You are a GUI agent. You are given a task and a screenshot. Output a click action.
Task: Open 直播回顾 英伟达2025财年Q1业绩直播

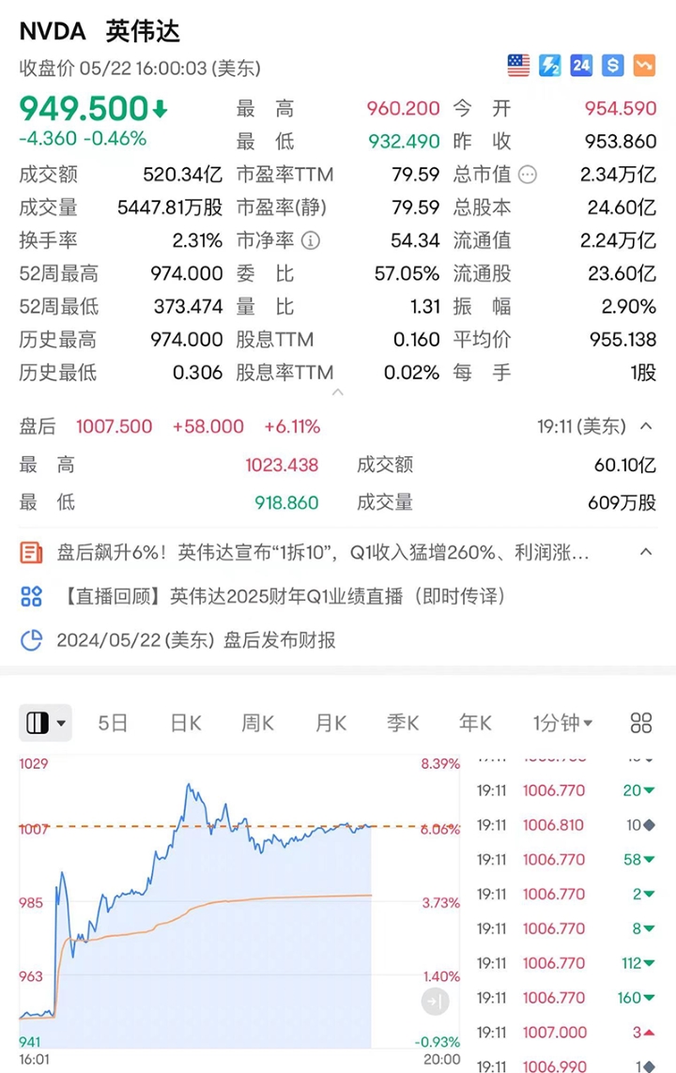click(x=283, y=596)
